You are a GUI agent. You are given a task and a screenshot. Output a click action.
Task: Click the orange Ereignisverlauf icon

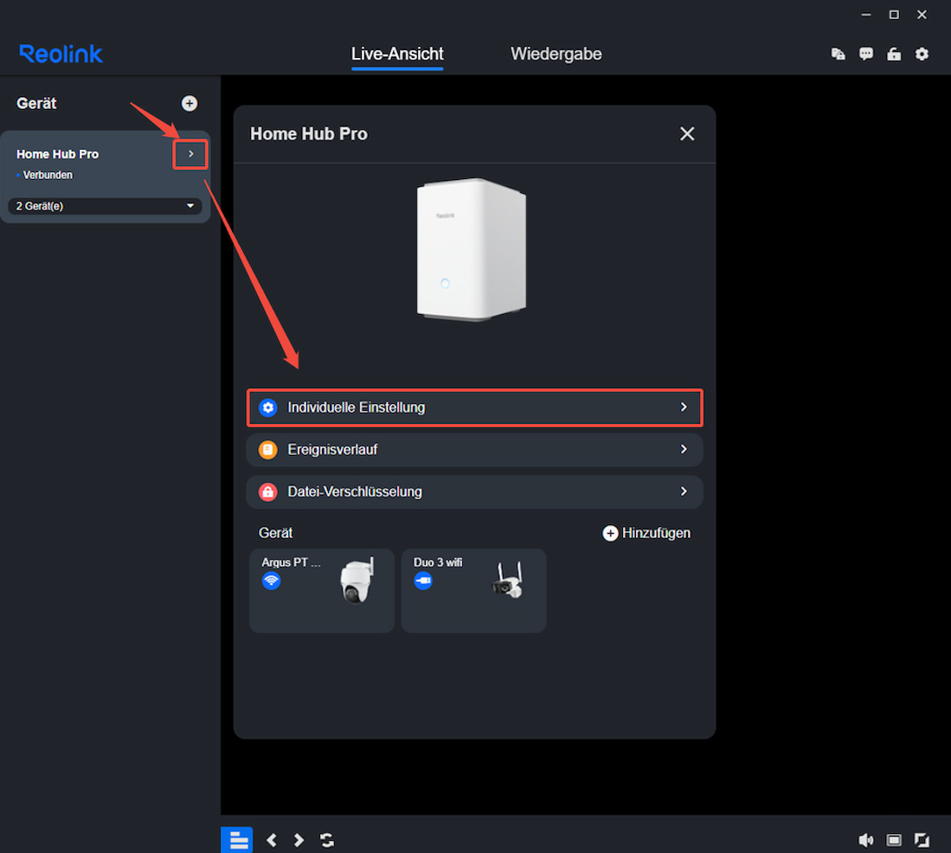click(268, 449)
